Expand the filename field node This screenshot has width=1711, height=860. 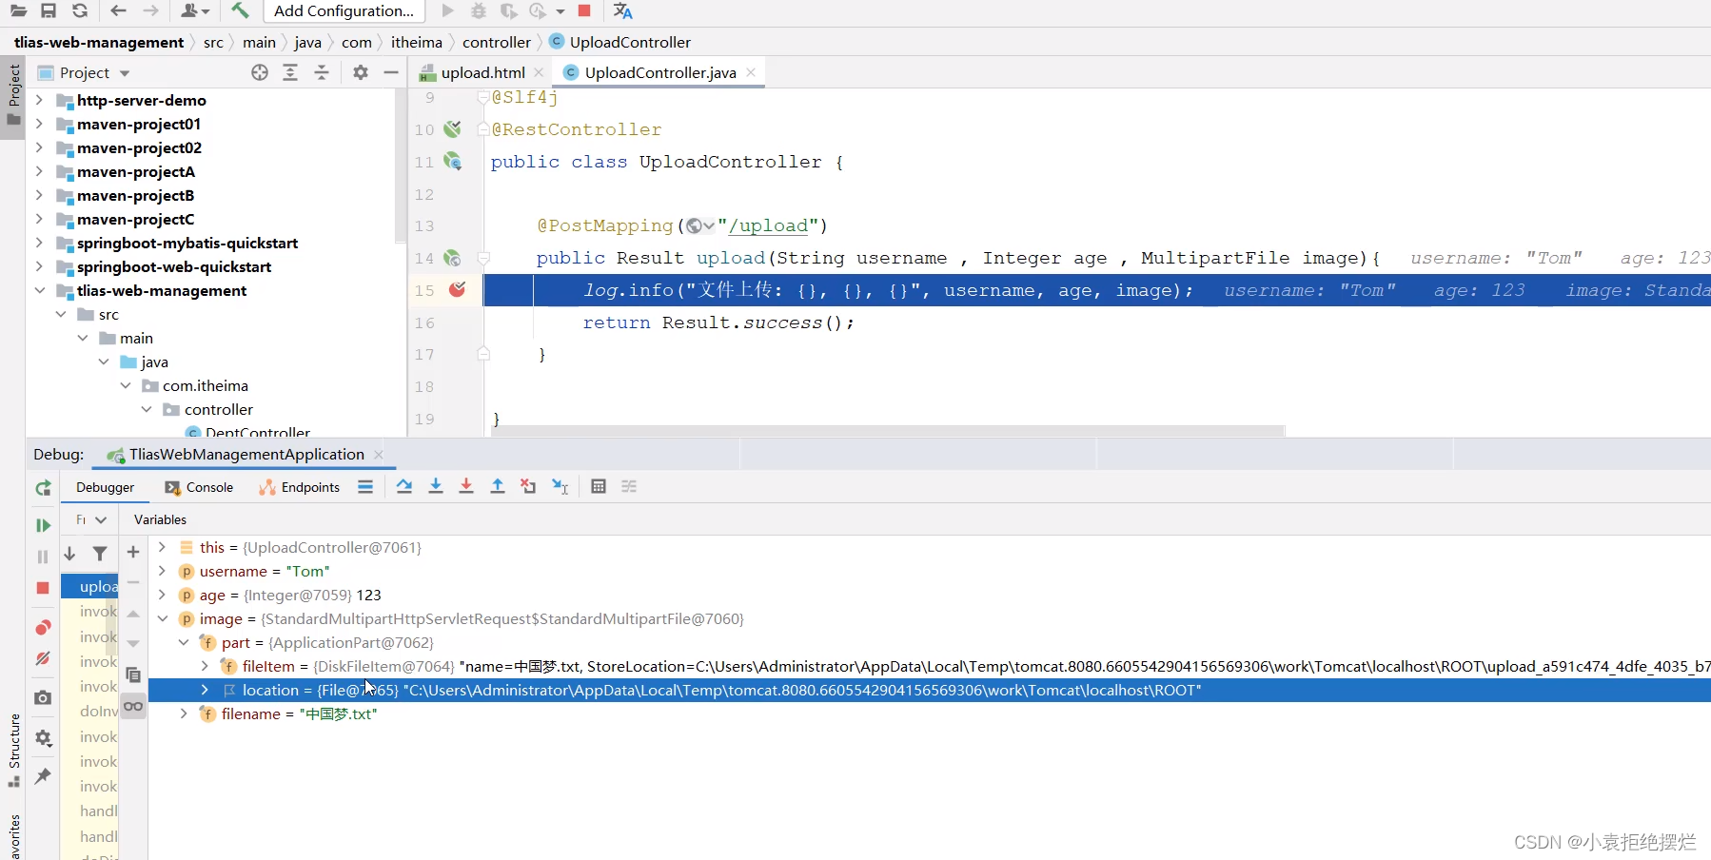(x=184, y=713)
